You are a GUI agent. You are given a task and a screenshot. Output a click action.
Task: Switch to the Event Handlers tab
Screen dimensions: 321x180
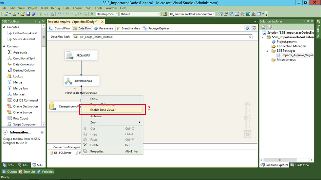pos(128,28)
